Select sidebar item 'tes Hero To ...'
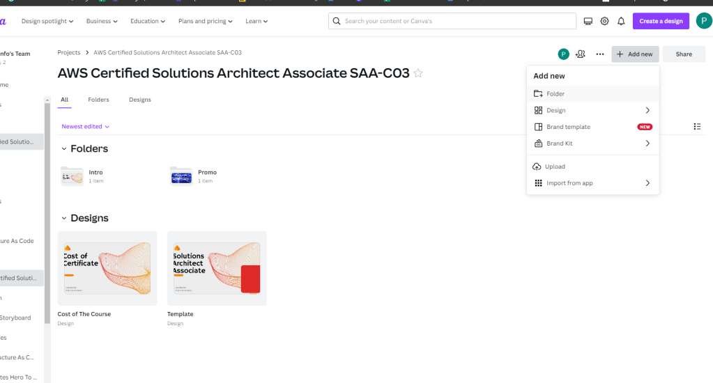Viewport: 713px width, 383px height. click(x=19, y=377)
